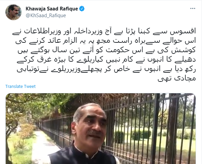The width and height of the screenshot is (202, 164).
Task: Click the blue verified badge
Action: click(x=82, y=9)
